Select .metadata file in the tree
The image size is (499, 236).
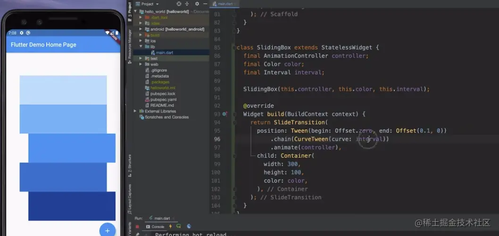click(159, 76)
